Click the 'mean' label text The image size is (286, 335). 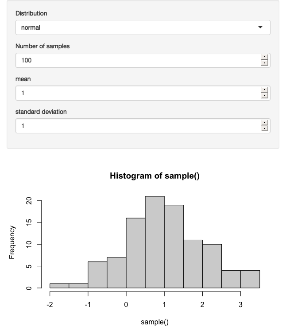coord(23,79)
